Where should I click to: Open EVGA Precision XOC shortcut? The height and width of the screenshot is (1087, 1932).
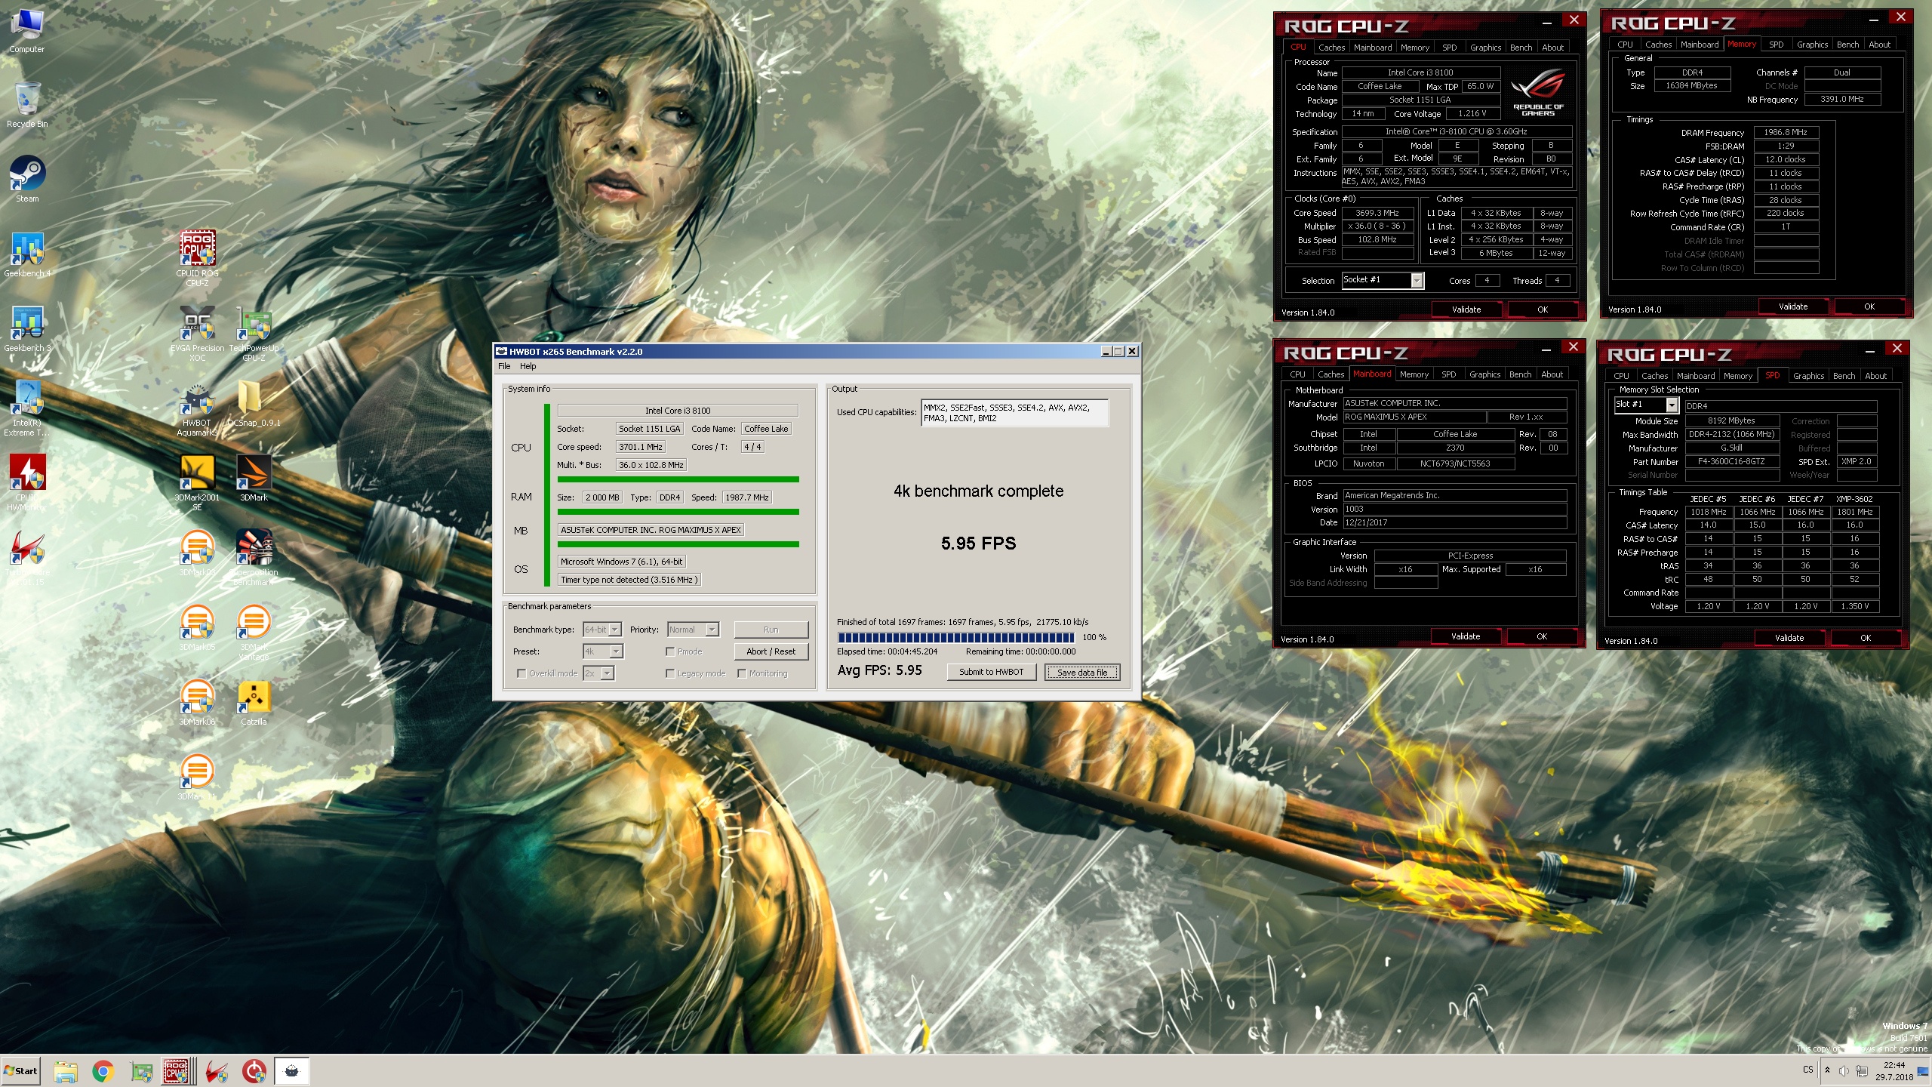(197, 334)
